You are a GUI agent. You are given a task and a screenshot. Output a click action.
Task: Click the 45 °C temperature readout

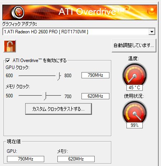pos(135,88)
